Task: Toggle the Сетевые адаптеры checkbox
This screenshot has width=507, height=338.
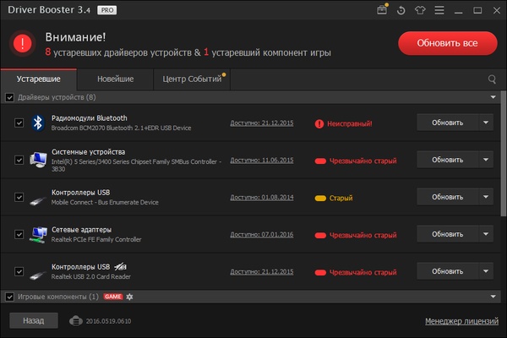Action: 19,234
